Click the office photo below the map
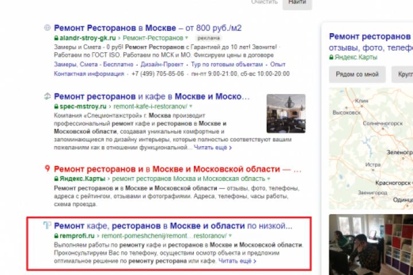The image size is (413, 275). point(371,245)
